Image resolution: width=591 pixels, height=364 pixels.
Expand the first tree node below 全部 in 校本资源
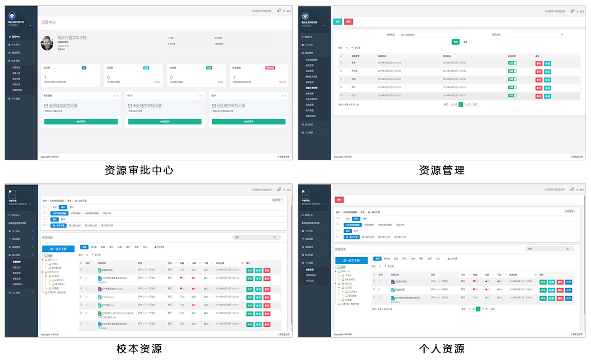[43, 260]
